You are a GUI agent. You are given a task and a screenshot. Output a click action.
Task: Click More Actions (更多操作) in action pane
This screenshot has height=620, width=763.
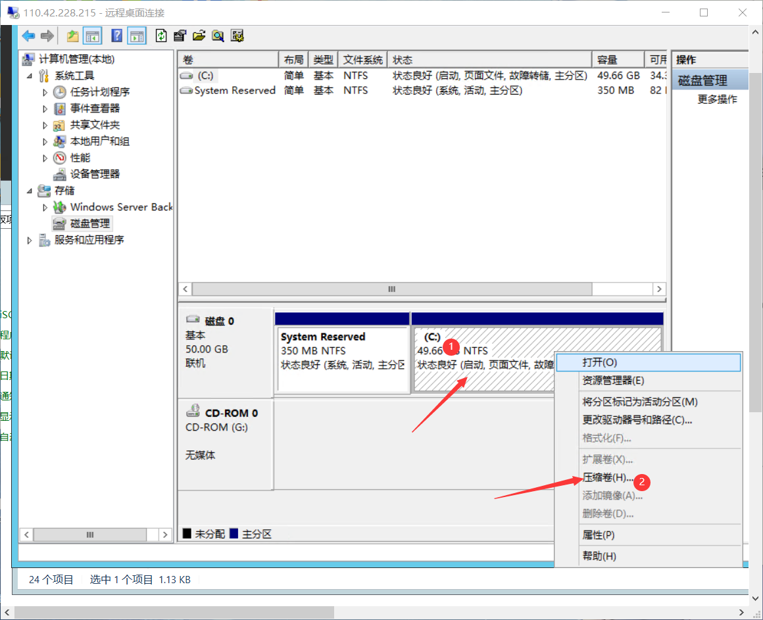(717, 99)
